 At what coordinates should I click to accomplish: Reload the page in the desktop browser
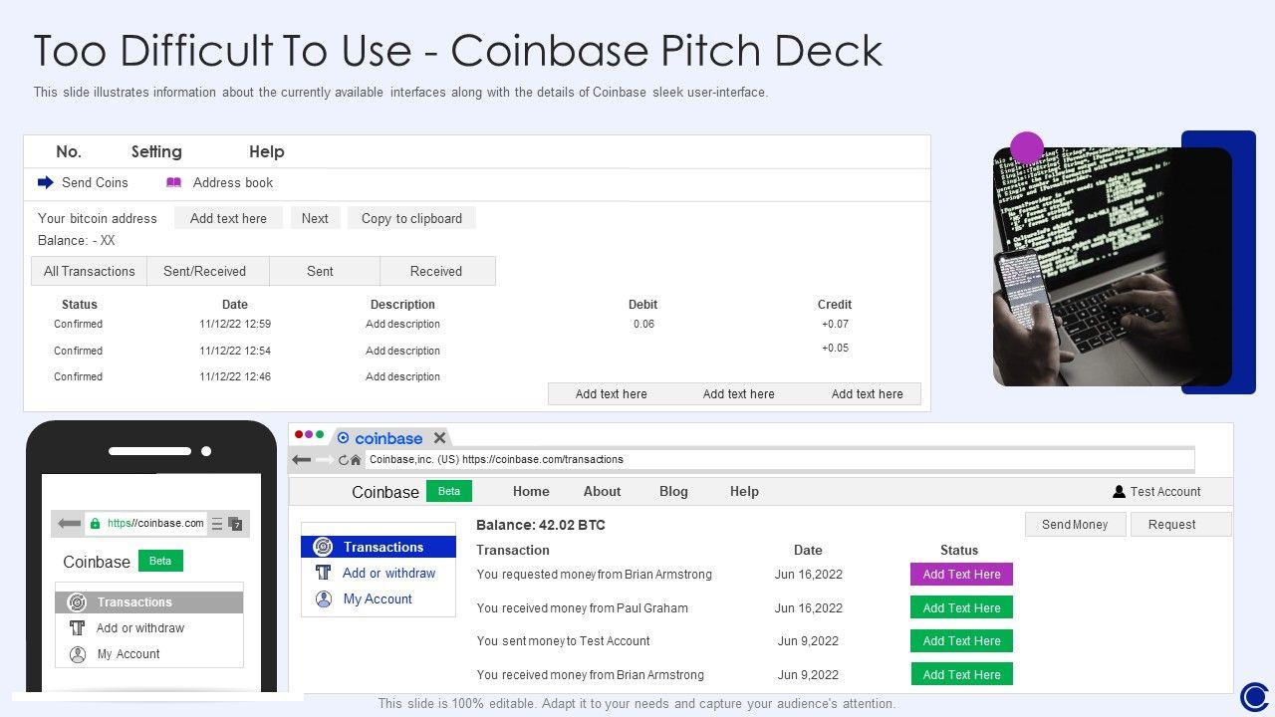tap(343, 460)
